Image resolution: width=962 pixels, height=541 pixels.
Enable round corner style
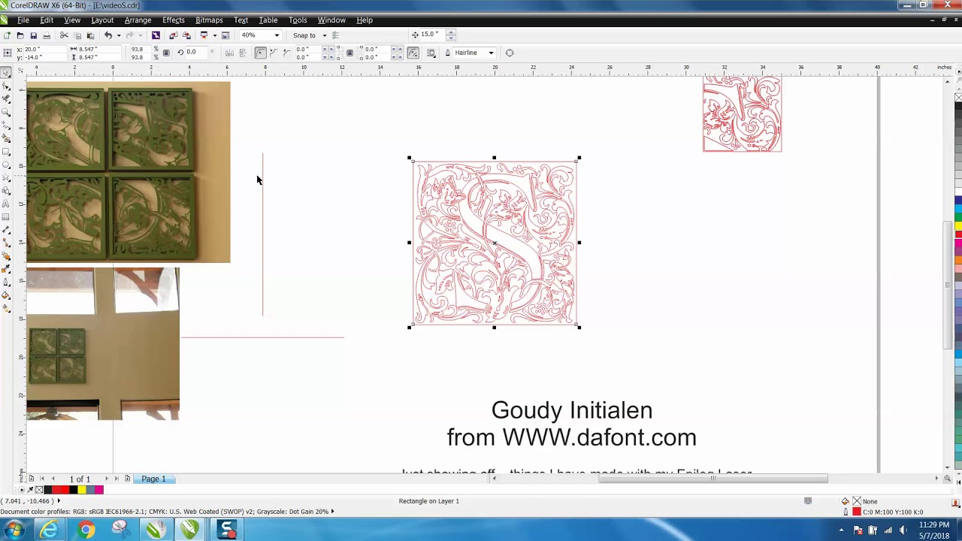(x=260, y=53)
